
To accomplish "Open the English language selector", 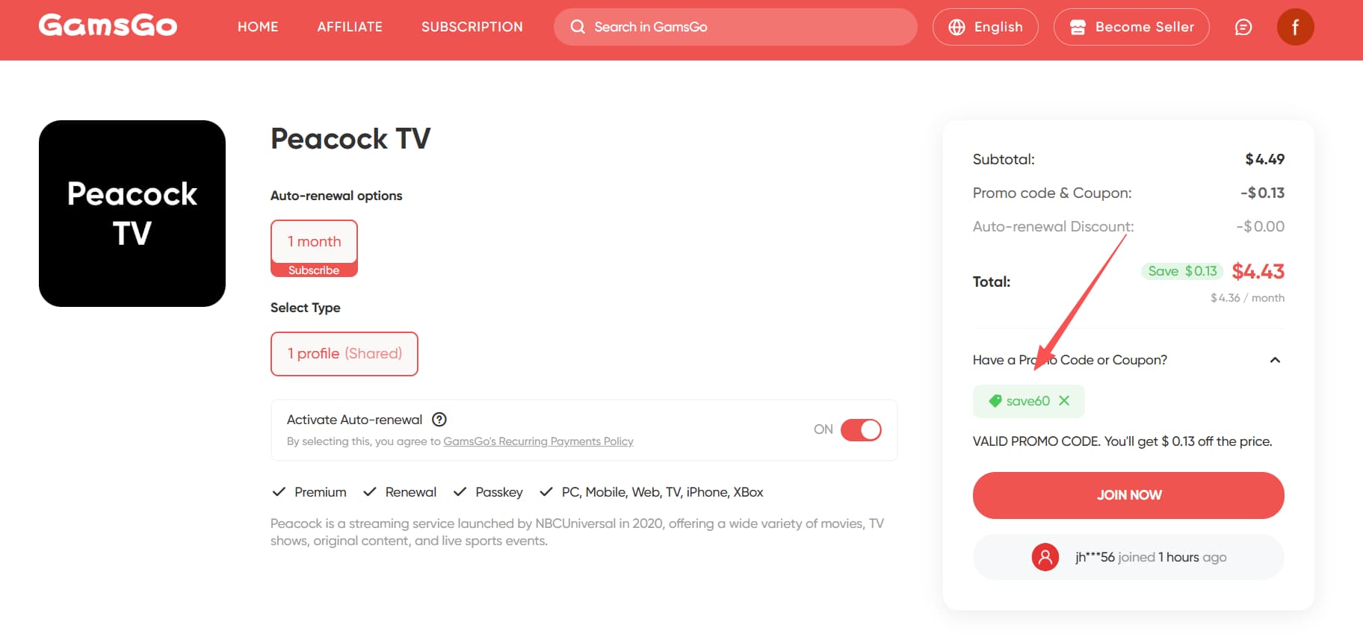I will click(x=985, y=27).
